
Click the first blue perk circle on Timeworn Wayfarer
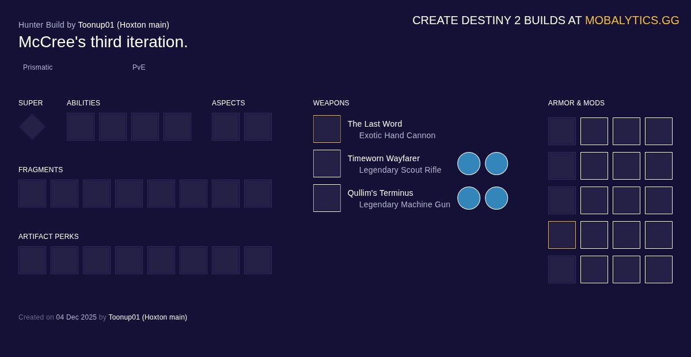[x=469, y=164]
